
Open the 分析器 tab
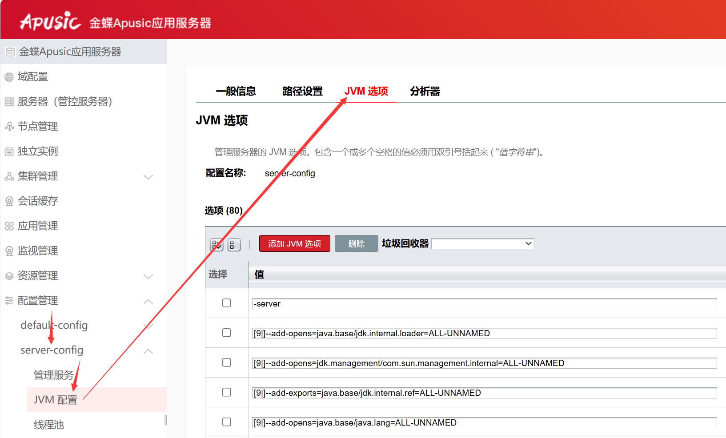(x=425, y=91)
